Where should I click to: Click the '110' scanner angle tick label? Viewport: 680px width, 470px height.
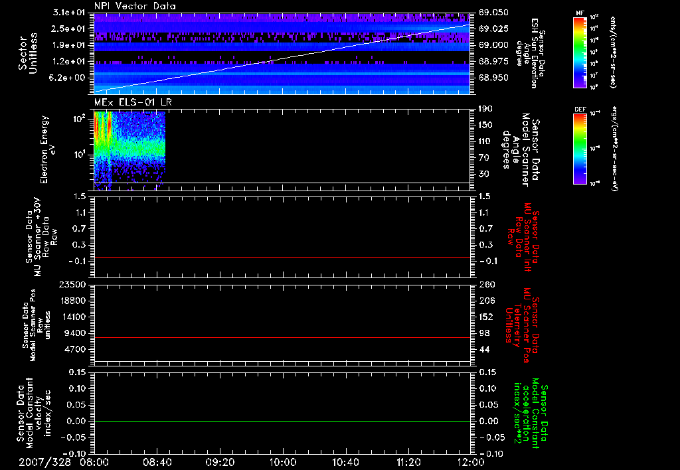[485, 141]
